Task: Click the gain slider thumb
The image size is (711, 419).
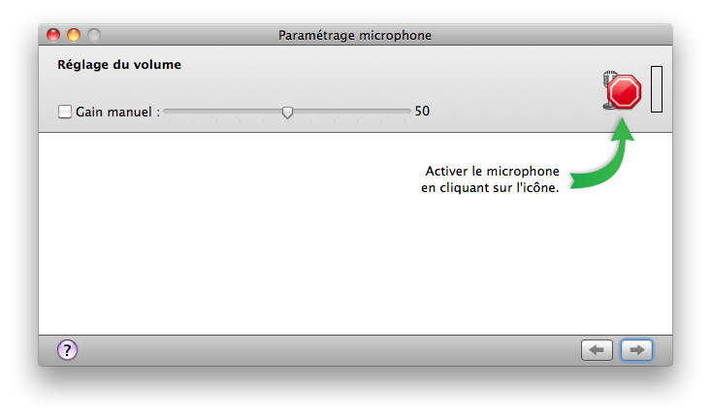Action: [287, 112]
